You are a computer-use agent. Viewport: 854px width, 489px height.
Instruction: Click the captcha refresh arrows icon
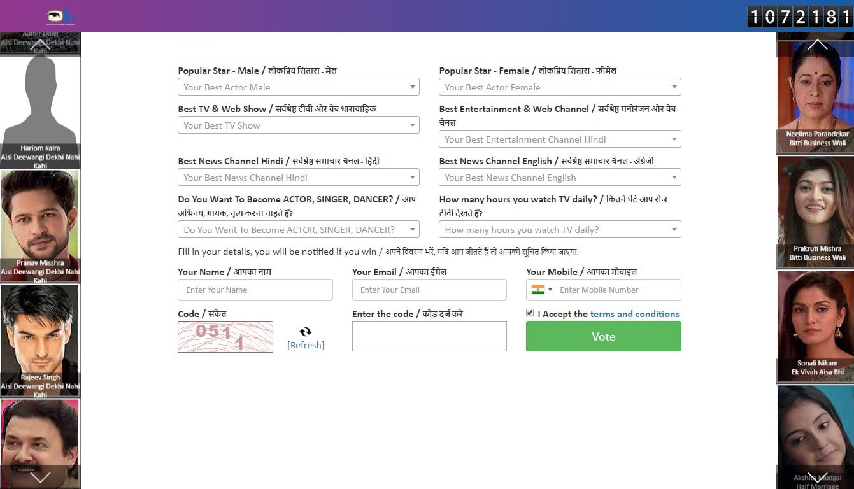[306, 332]
